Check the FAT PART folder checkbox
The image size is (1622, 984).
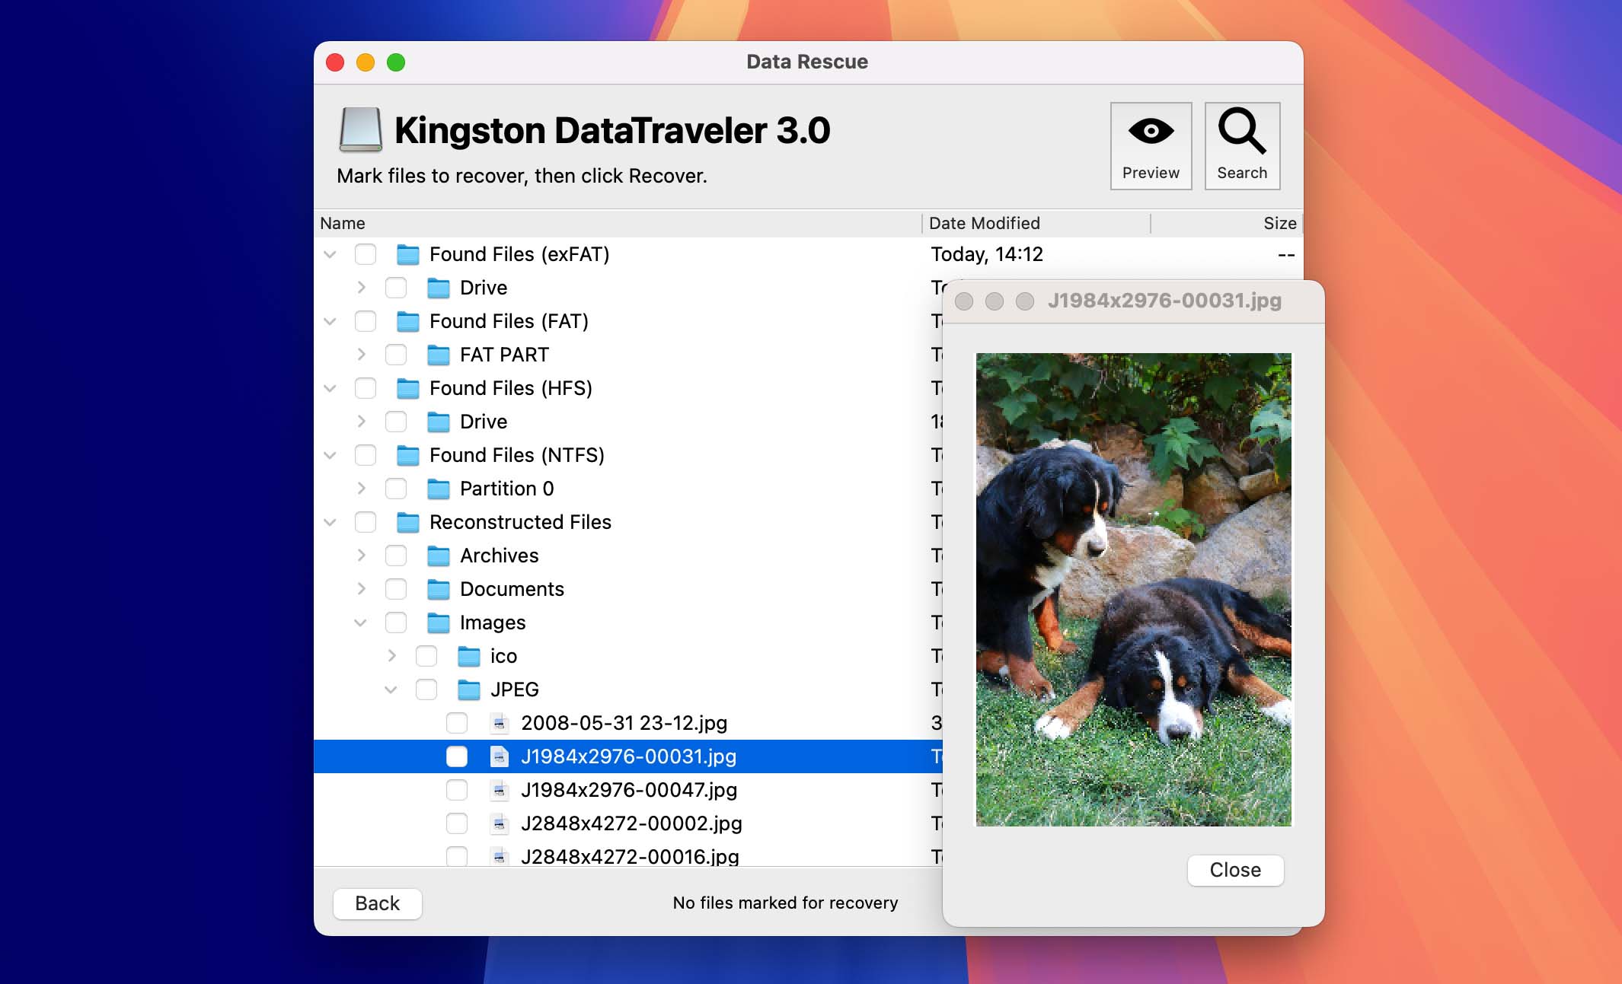396,355
